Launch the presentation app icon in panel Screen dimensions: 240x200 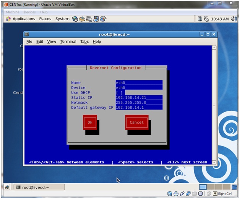(x=96, y=19)
